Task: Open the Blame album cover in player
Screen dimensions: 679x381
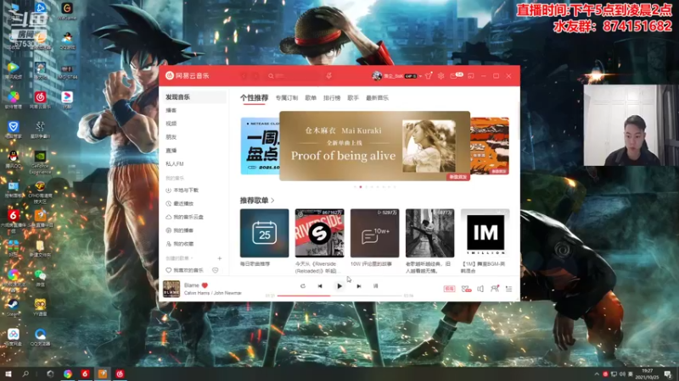Action: [171, 289]
